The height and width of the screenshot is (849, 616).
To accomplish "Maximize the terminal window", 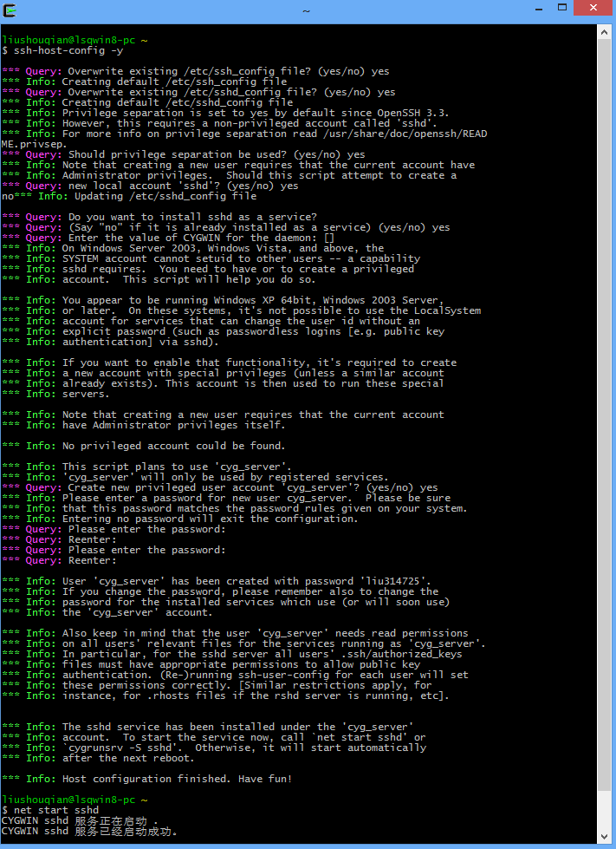I will (562, 8).
